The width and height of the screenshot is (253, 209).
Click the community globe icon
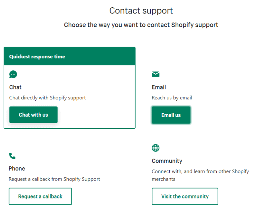155,148
